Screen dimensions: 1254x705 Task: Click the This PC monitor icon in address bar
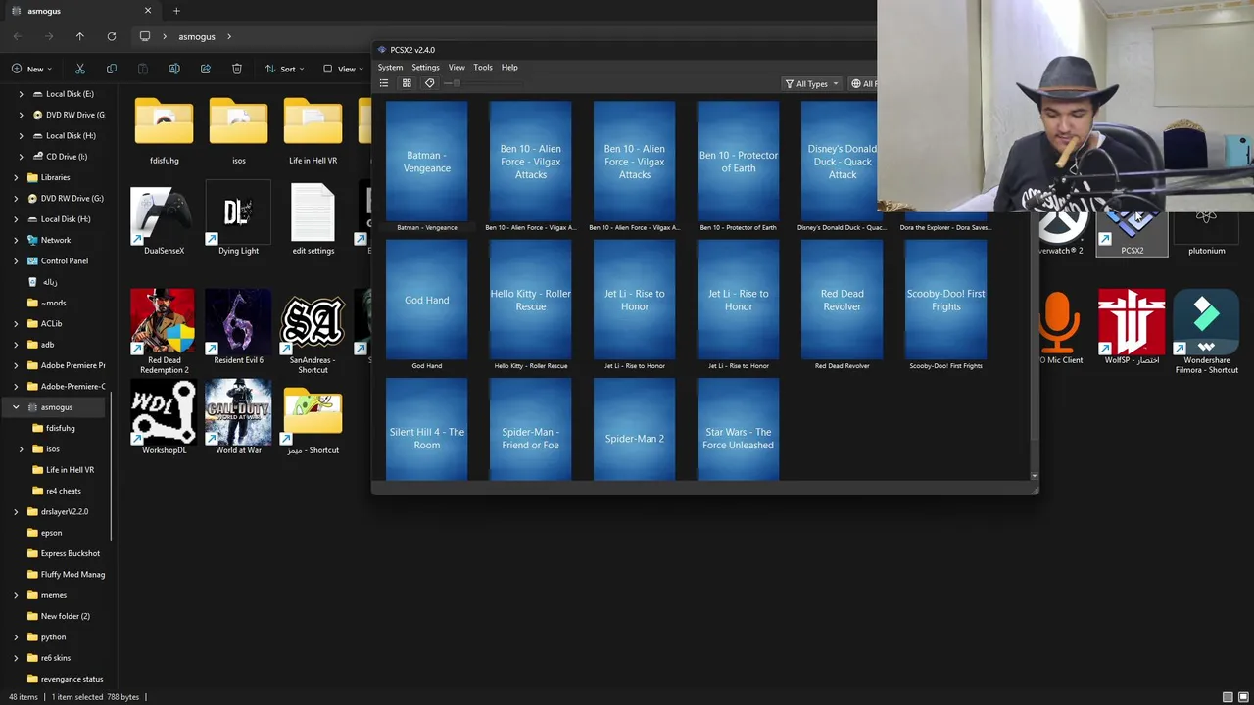tap(145, 36)
